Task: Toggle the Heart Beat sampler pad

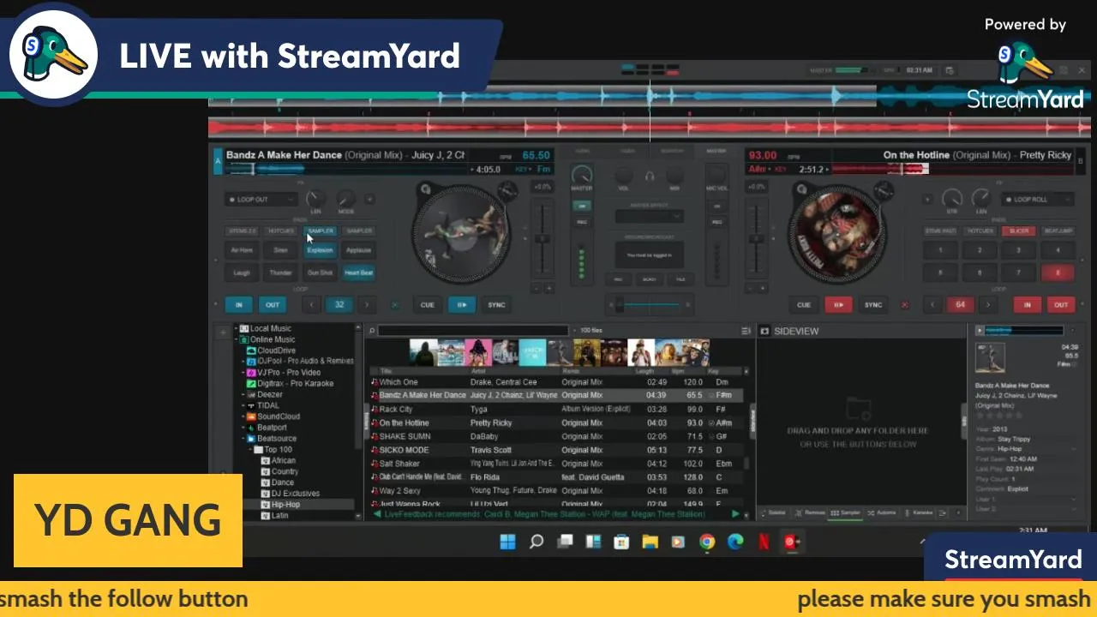Action: [358, 273]
